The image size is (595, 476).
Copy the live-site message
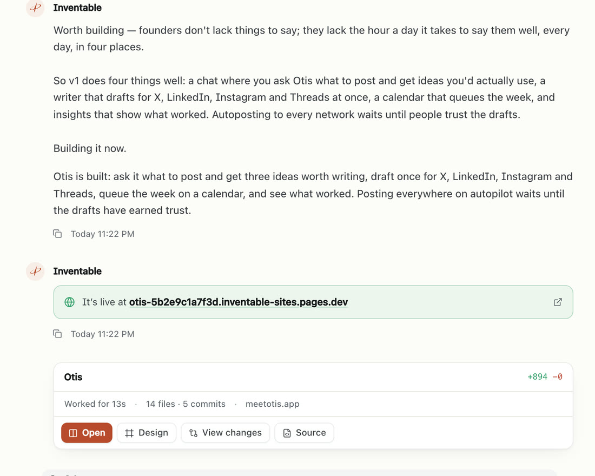[x=57, y=334]
